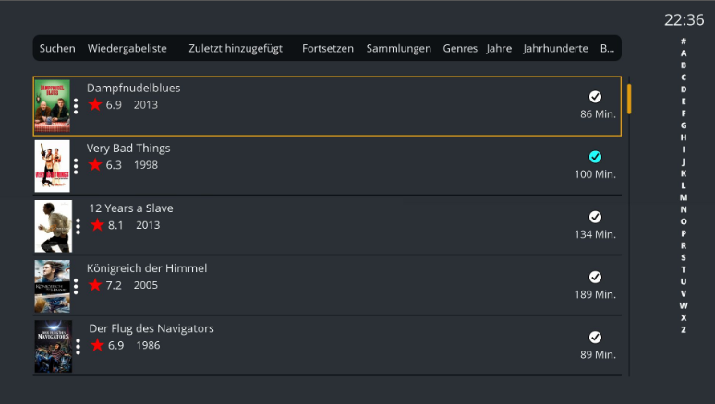
Task: Jump to letter K in alphabet index
Action: [684, 173]
